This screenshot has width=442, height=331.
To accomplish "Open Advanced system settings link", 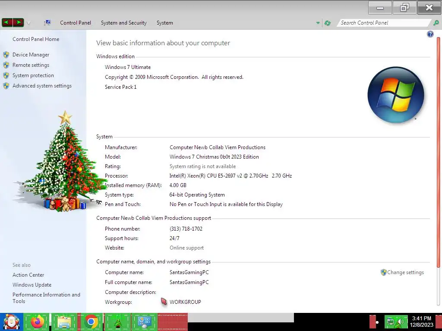I will (42, 86).
